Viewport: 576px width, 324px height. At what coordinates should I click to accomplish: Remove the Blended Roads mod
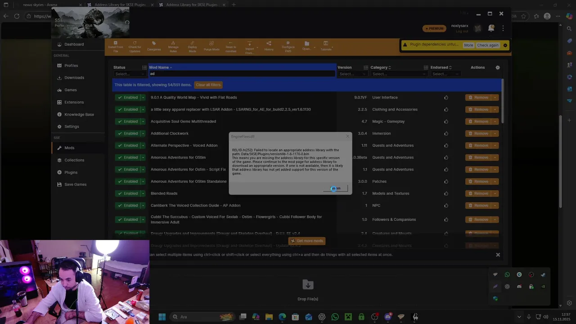(x=478, y=193)
